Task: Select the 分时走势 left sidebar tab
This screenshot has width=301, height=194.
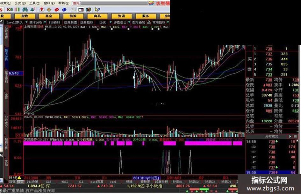Action: point(6,33)
